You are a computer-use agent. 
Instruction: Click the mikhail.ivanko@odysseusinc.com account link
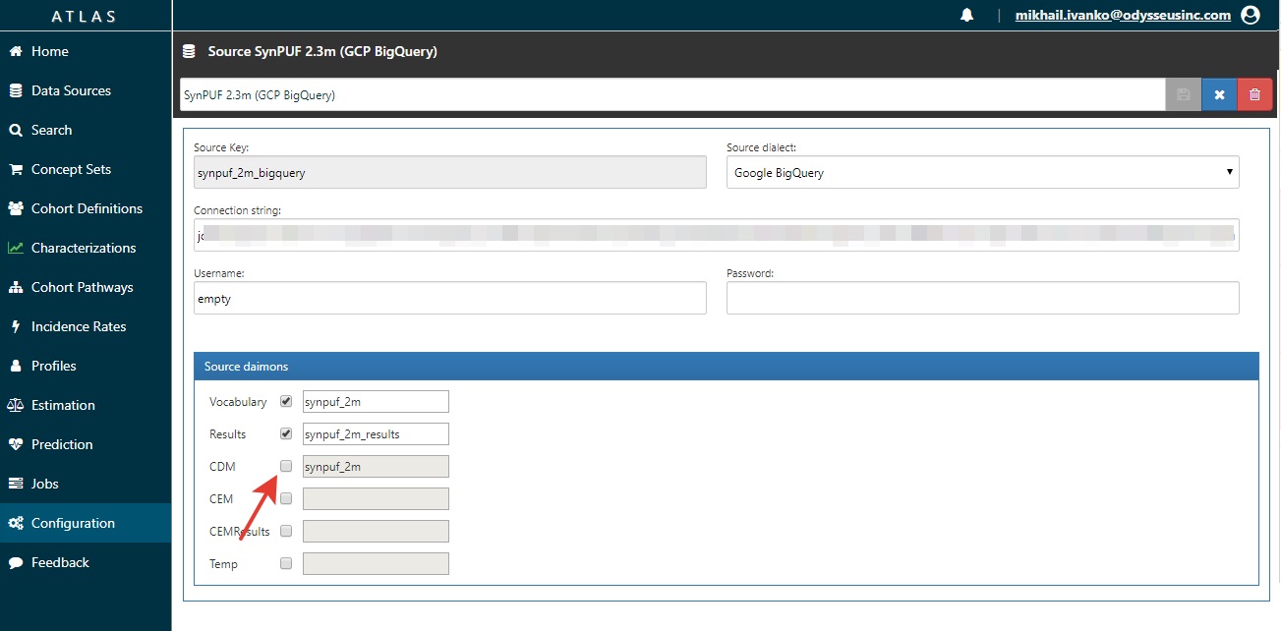coord(1123,15)
